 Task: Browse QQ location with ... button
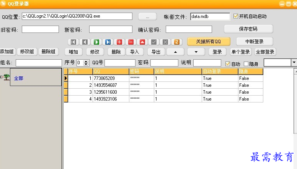click(x=147, y=16)
